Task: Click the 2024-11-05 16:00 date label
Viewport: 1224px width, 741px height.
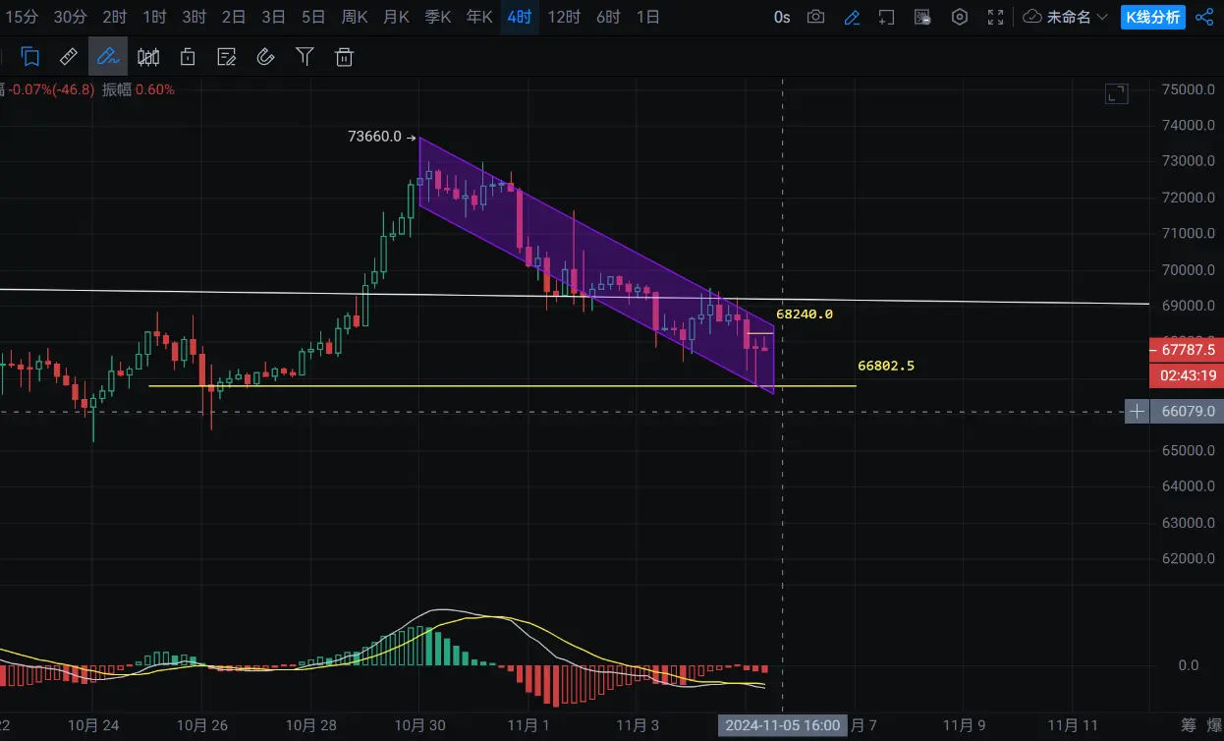Action: click(782, 725)
